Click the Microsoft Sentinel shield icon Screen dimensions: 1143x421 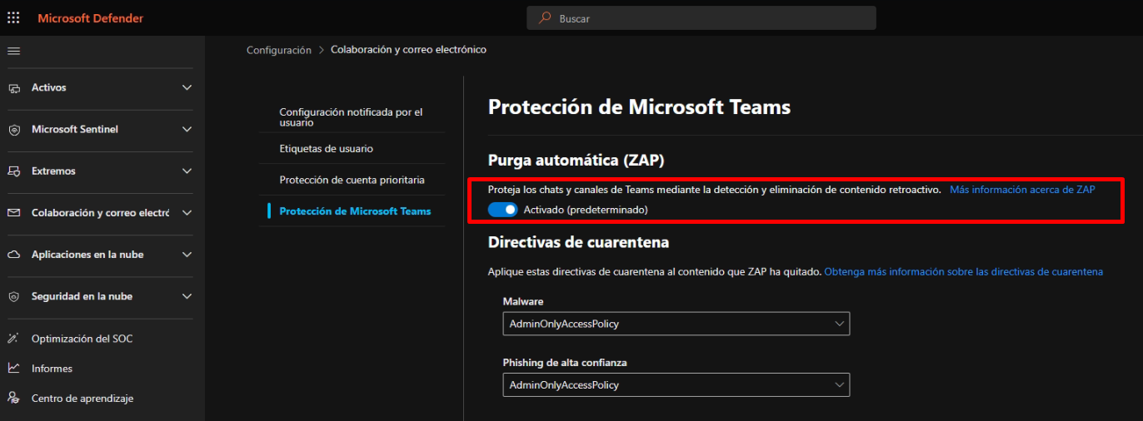pos(13,130)
